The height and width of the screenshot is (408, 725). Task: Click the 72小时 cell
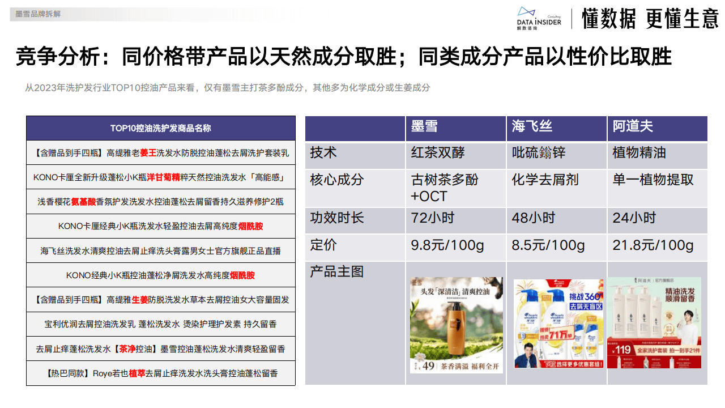click(455, 220)
